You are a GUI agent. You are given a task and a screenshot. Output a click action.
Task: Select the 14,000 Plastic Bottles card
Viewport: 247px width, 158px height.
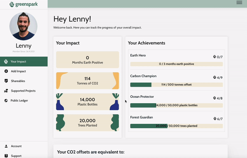(x=87, y=101)
